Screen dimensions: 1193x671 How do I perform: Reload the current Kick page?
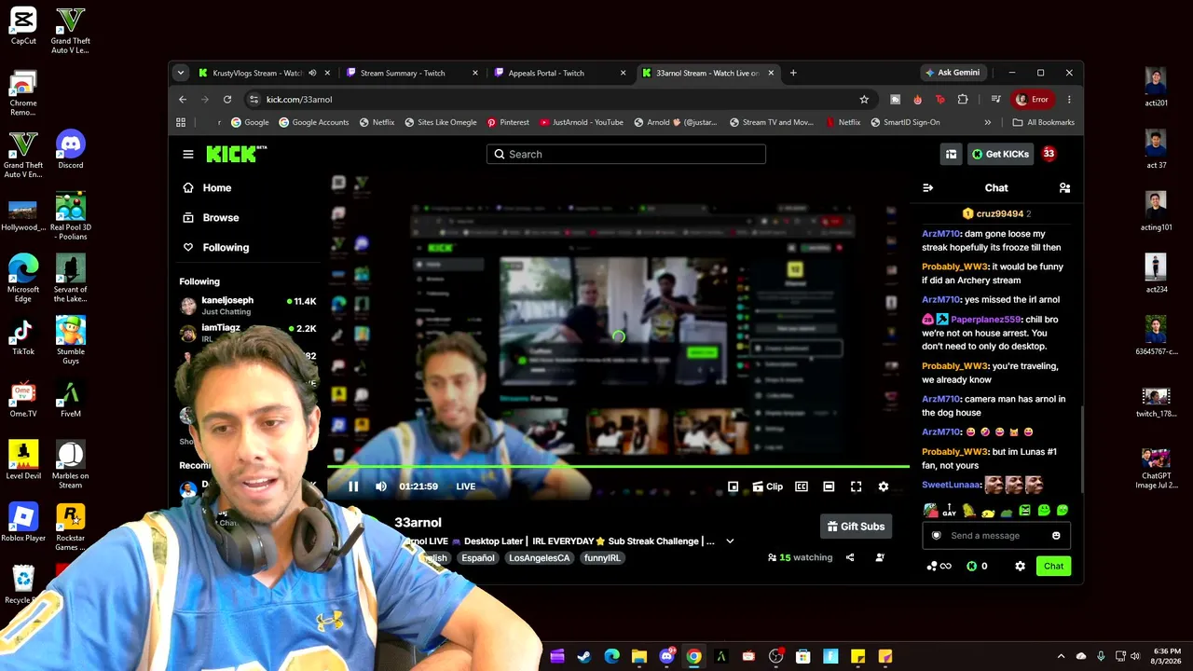[227, 100]
